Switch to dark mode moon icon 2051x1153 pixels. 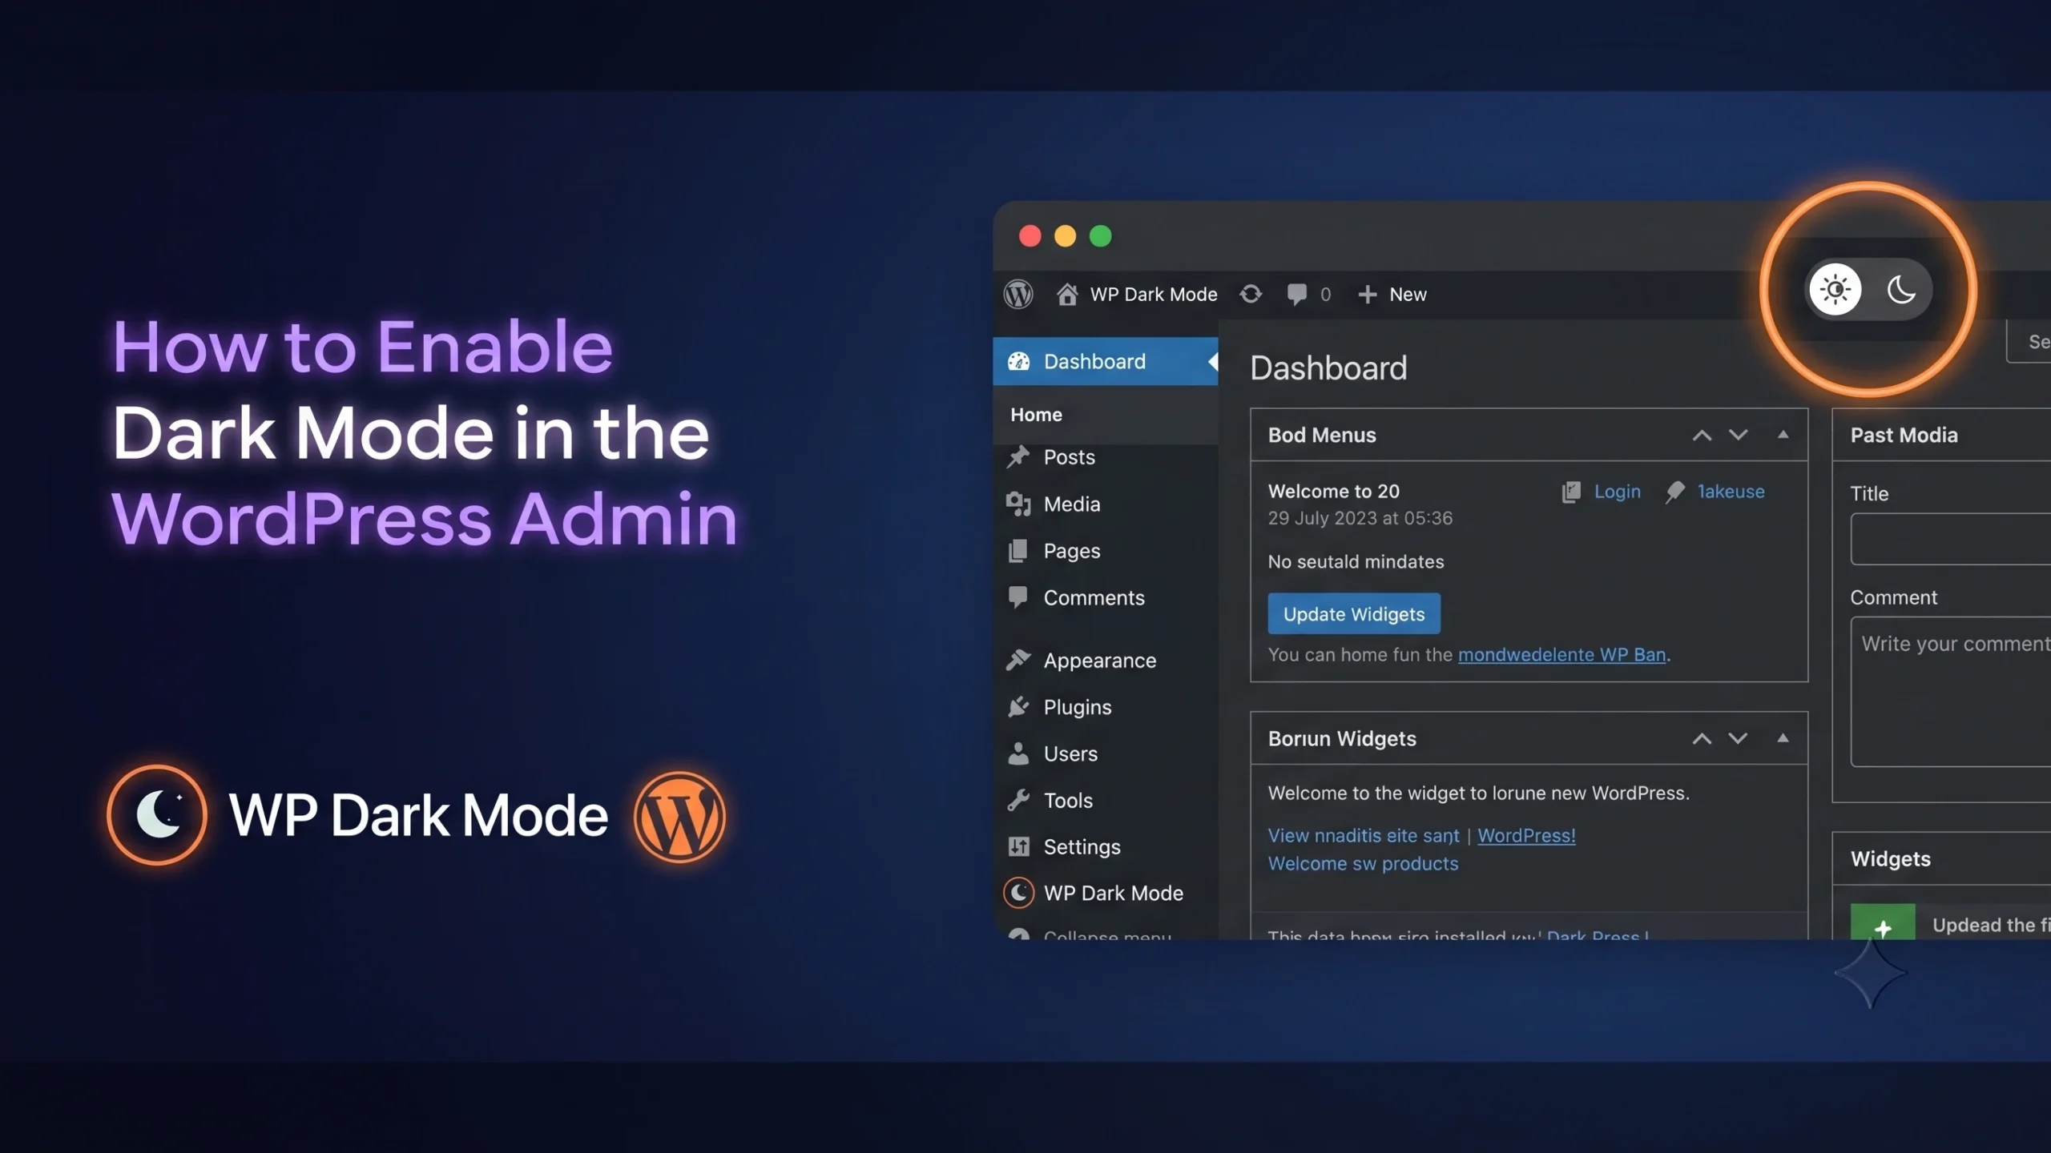(1901, 289)
